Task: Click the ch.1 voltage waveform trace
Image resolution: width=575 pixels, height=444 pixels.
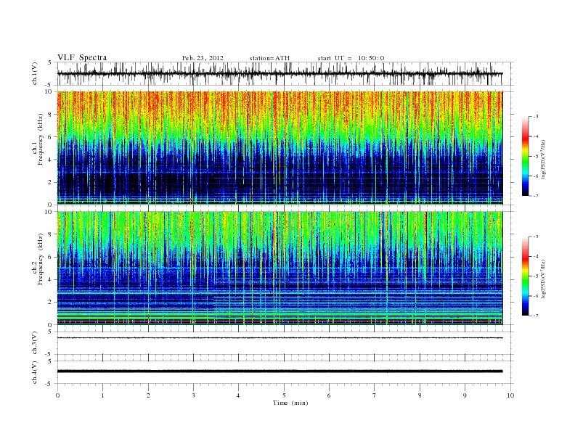Action: 280,73
